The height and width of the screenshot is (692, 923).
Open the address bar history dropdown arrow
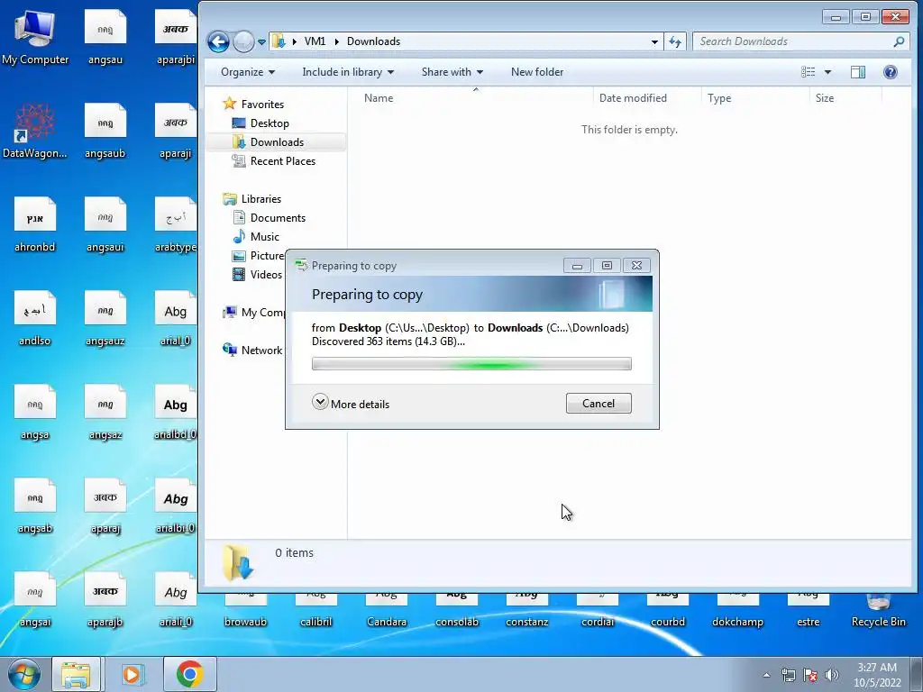click(x=654, y=41)
